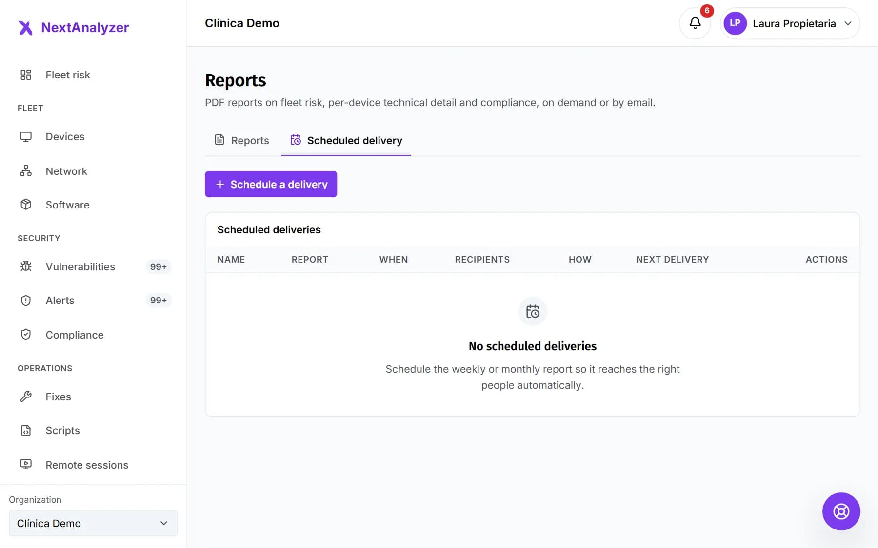The image size is (878, 548).
Task: Click the NextAnalyzer logo icon
Action: pos(25,28)
